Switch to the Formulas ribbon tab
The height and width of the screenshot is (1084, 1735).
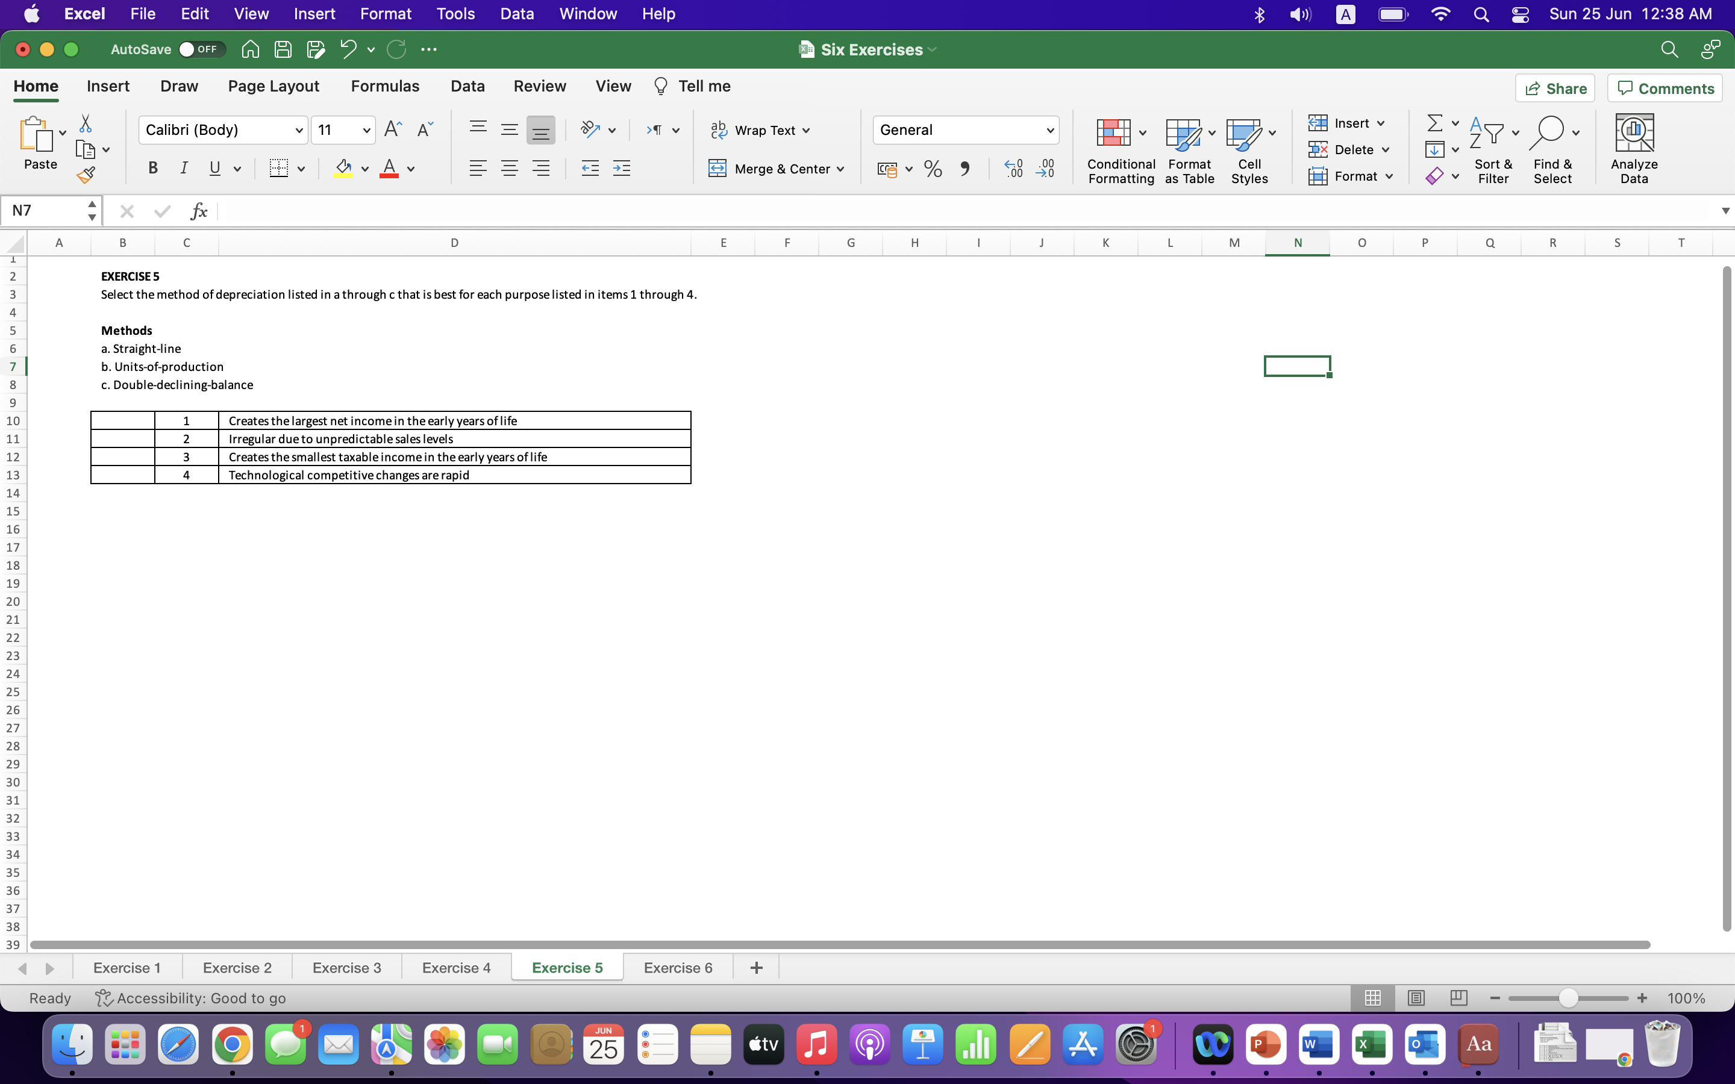tap(385, 86)
